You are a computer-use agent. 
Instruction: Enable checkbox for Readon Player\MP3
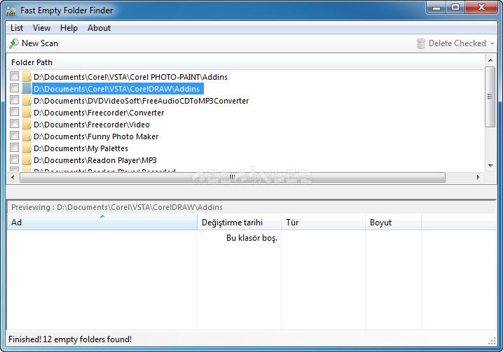pyautogui.click(x=14, y=160)
